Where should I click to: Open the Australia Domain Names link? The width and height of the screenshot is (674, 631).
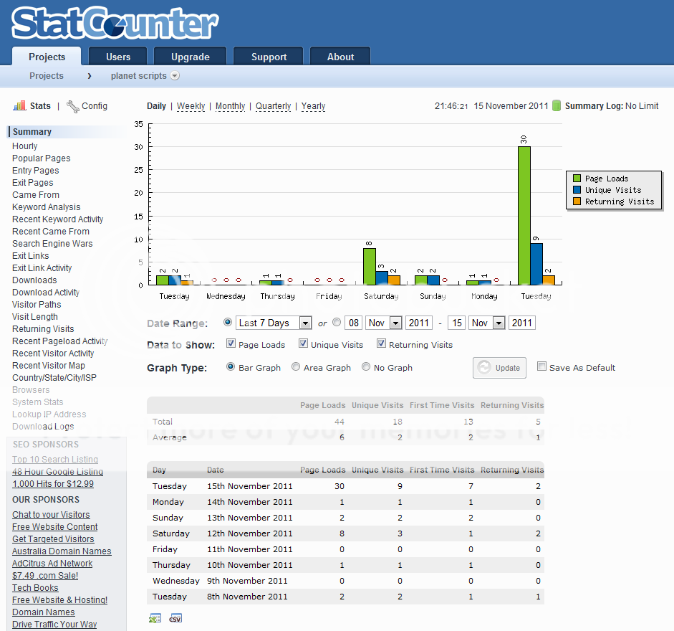62,551
